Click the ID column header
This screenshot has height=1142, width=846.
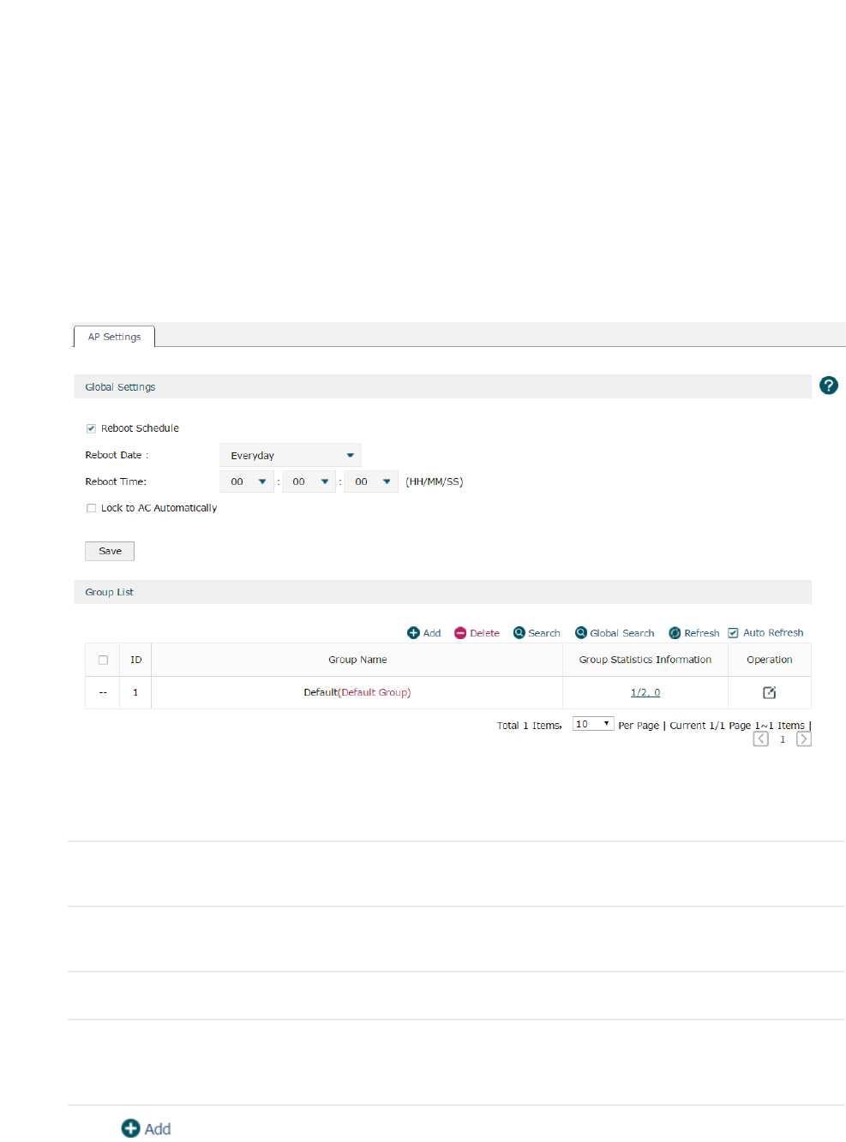click(x=135, y=660)
